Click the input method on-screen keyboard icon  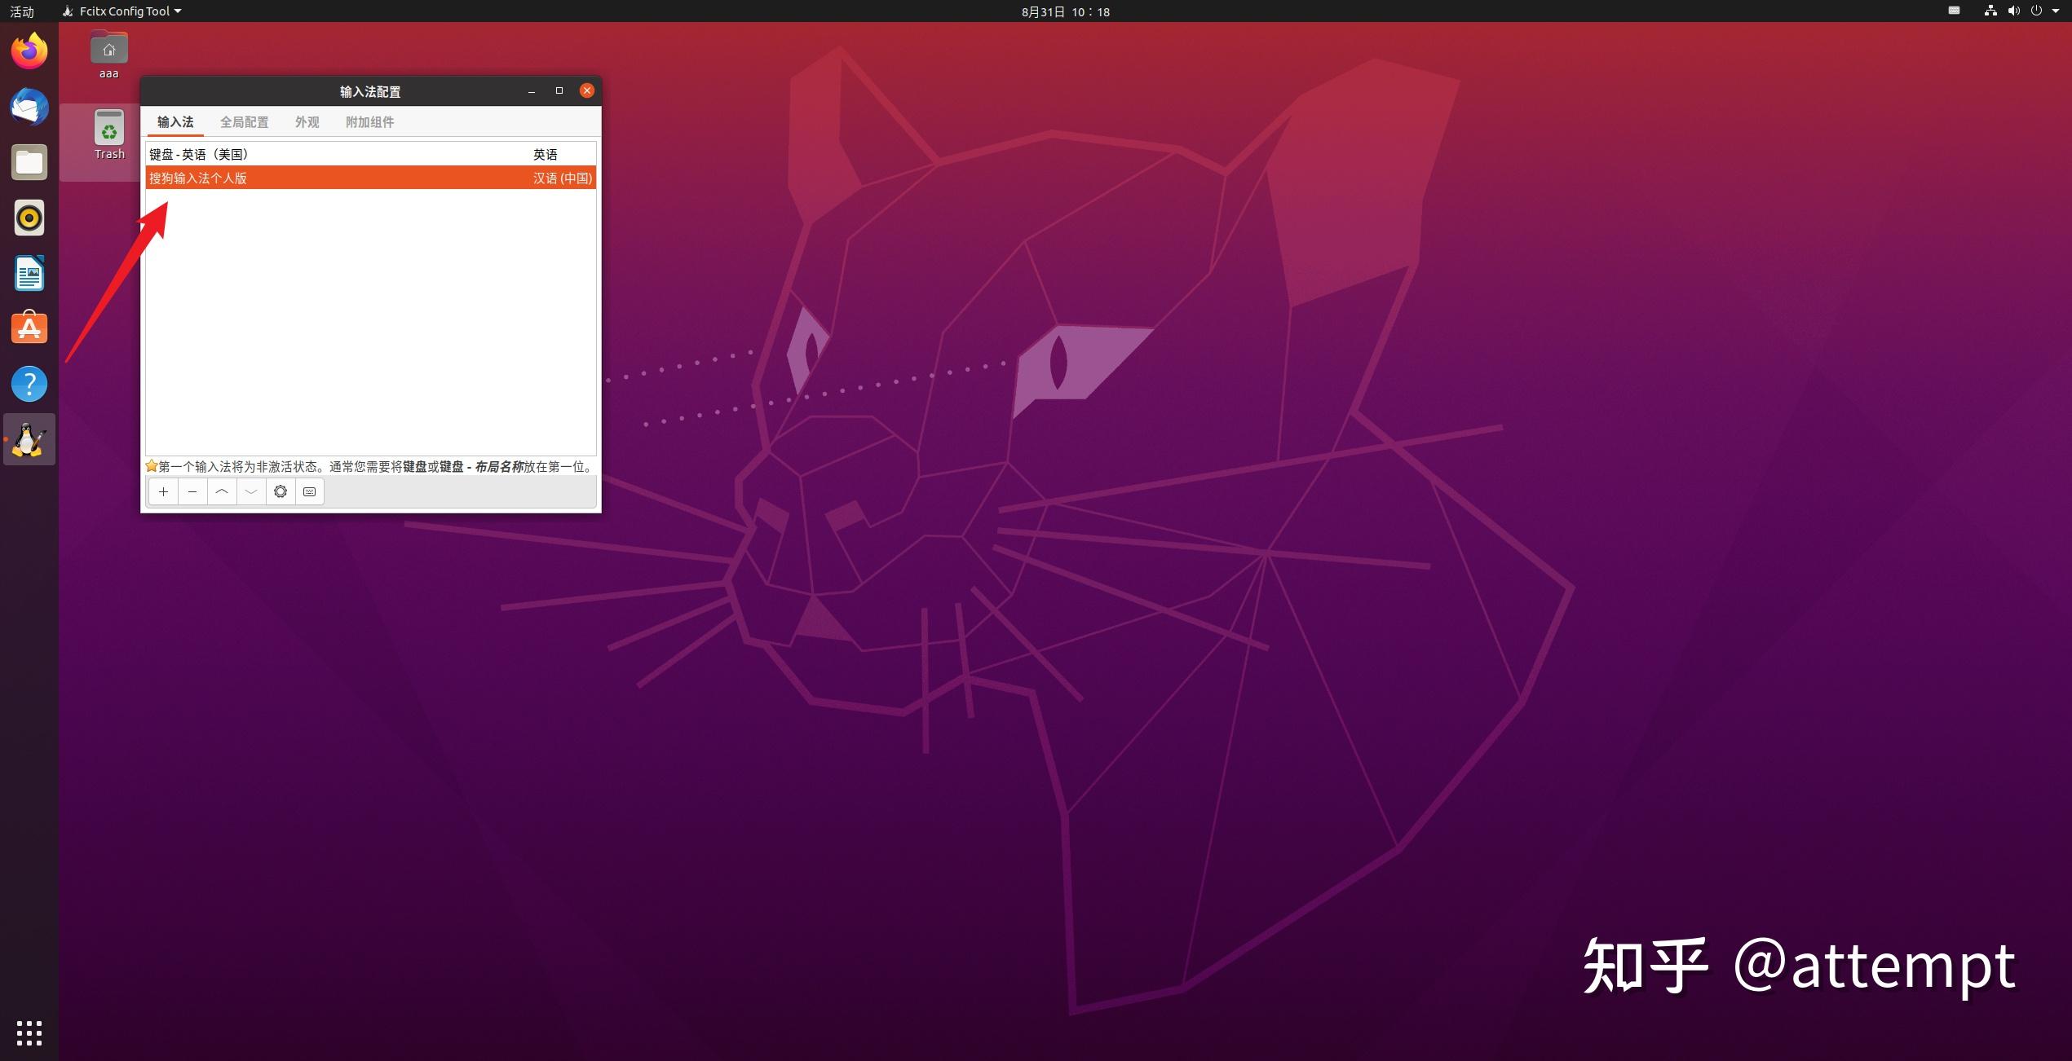coord(310,491)
